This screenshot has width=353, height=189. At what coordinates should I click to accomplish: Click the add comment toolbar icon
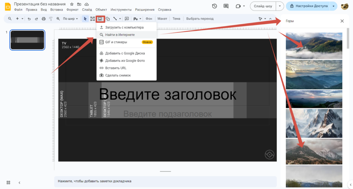click(x=127, y=19)
